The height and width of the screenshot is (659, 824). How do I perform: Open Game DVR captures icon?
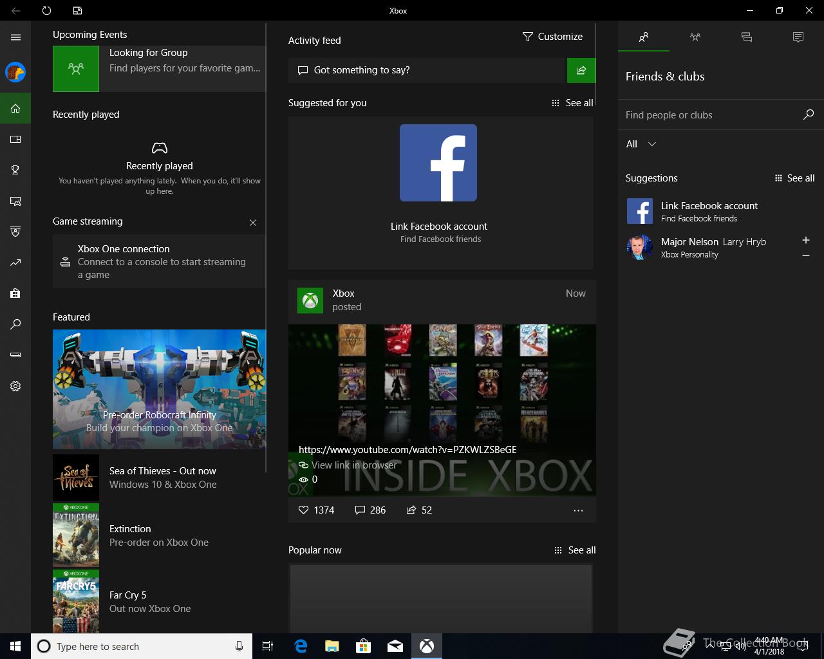[x=15, y=201]
